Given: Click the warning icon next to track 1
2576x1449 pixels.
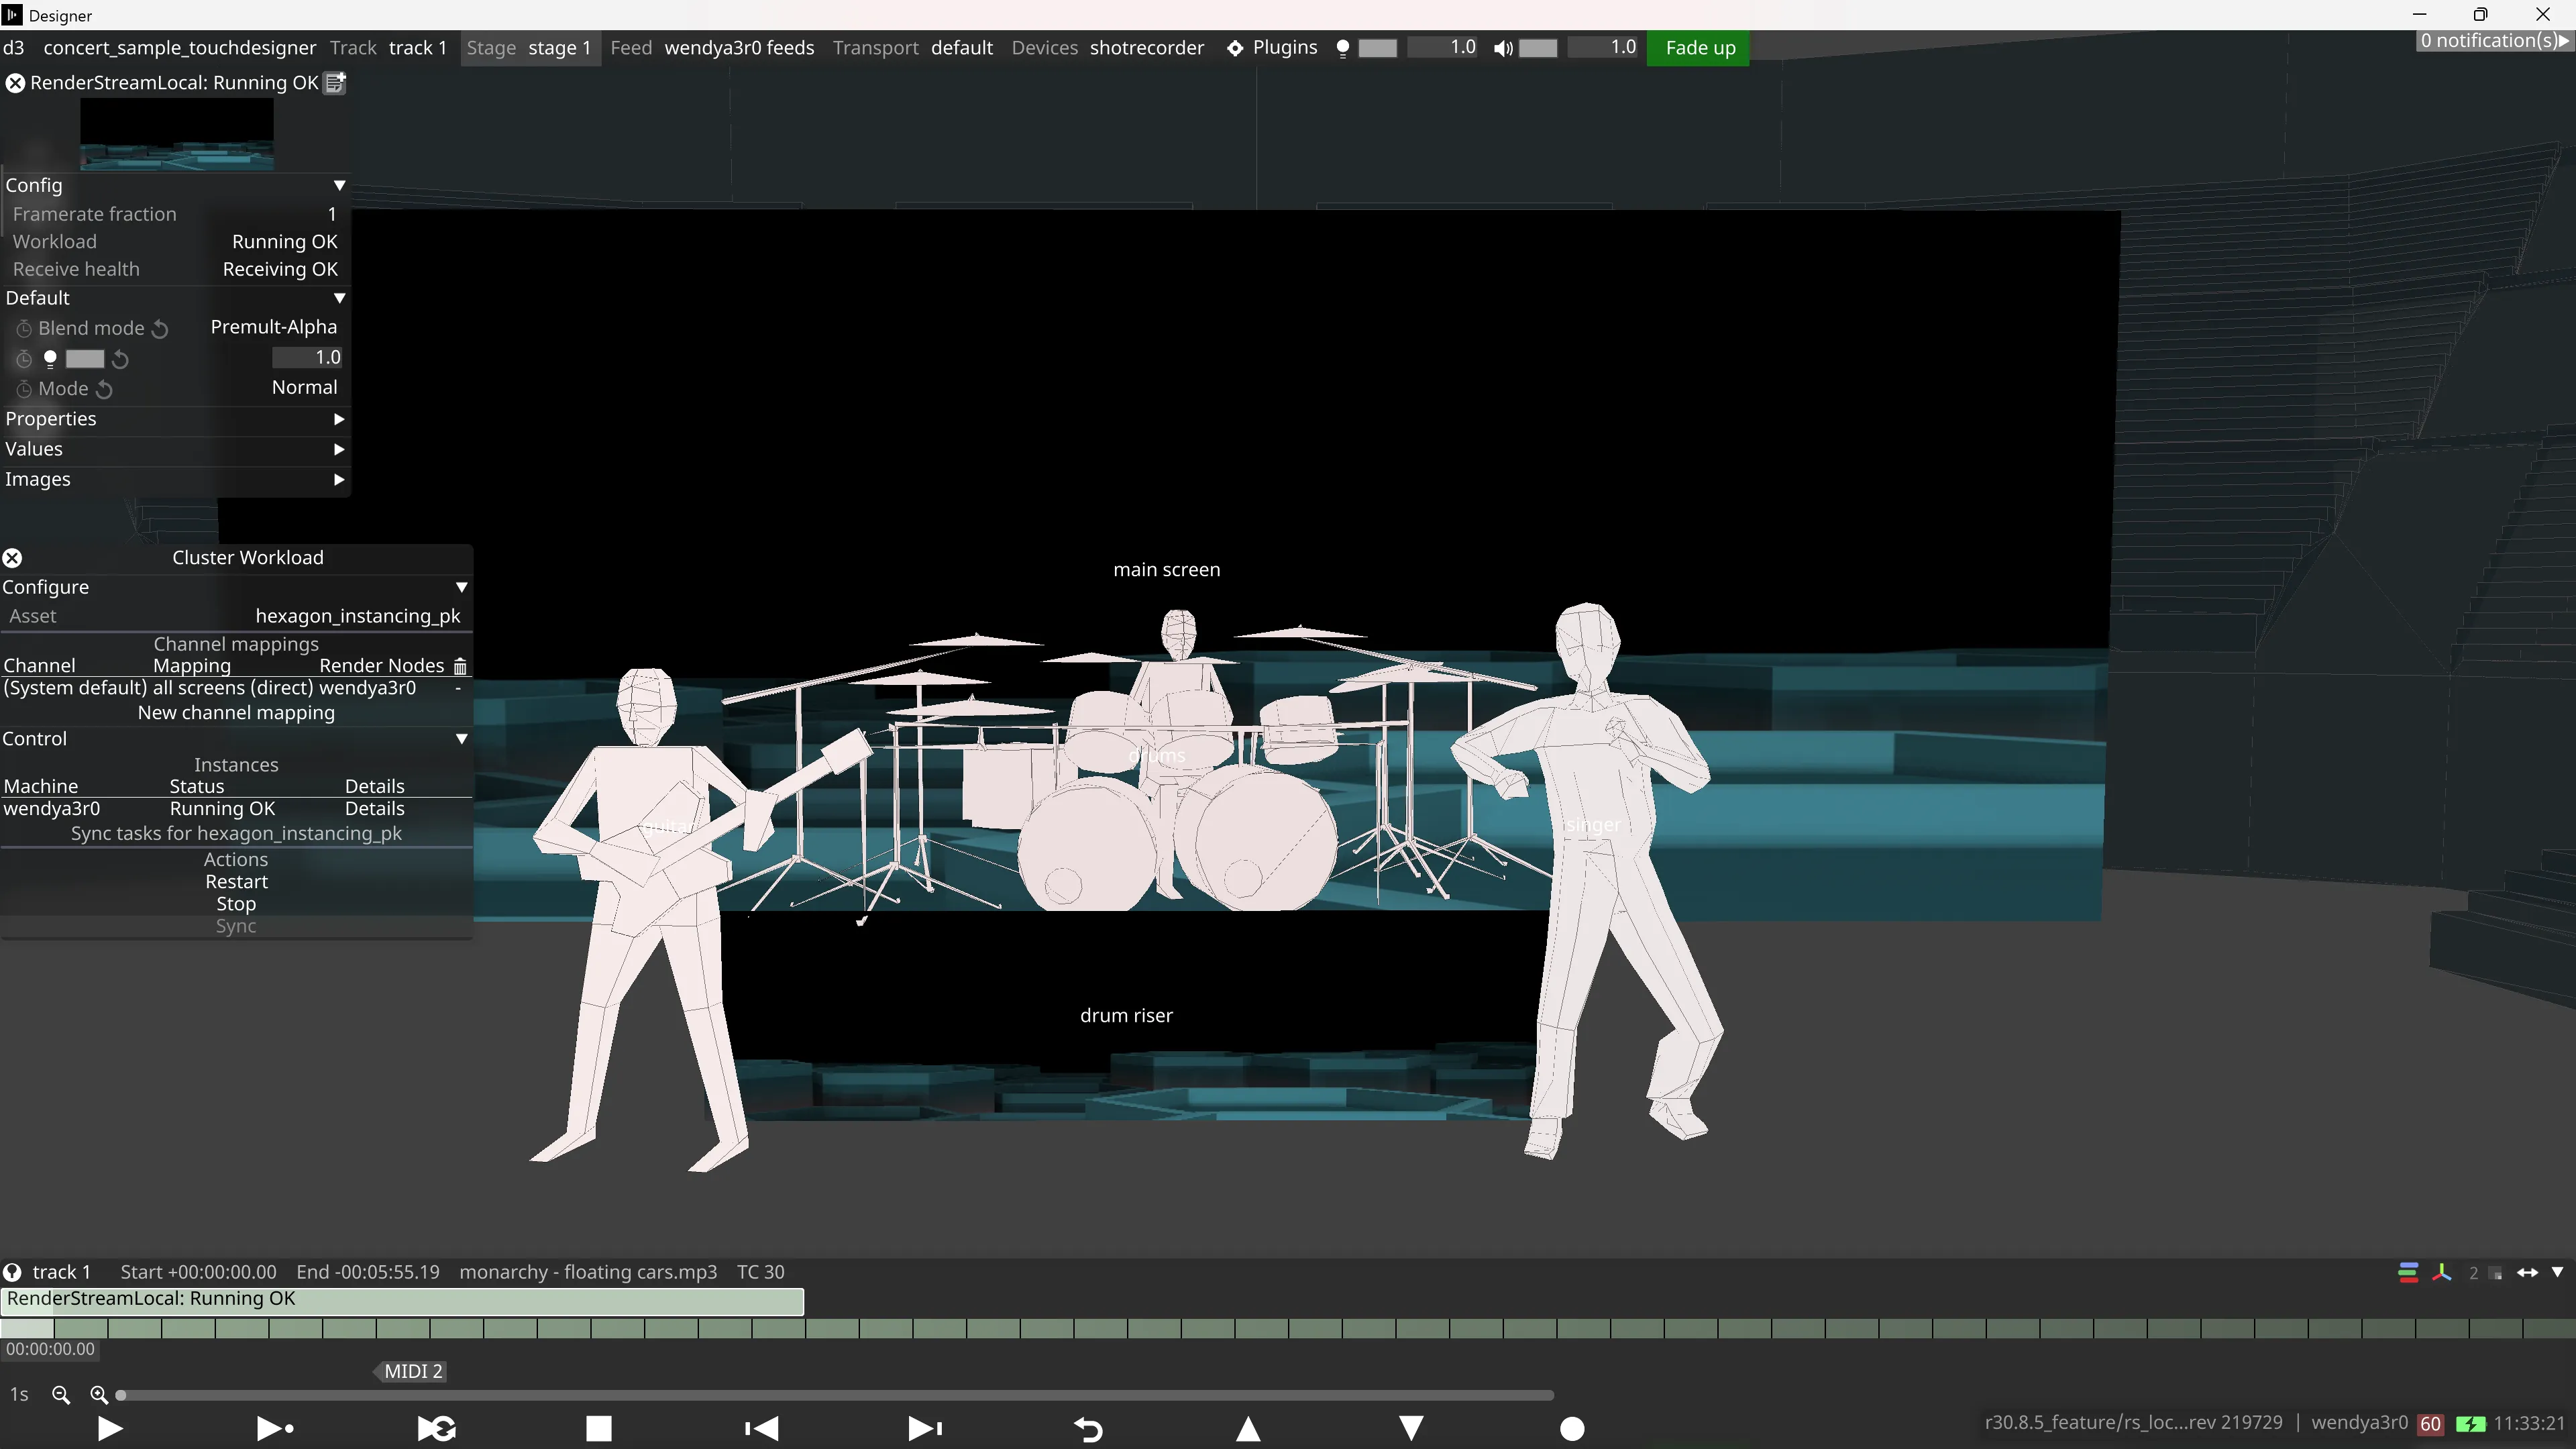Looking at the screenshot, I should (x=13, y=1271).
